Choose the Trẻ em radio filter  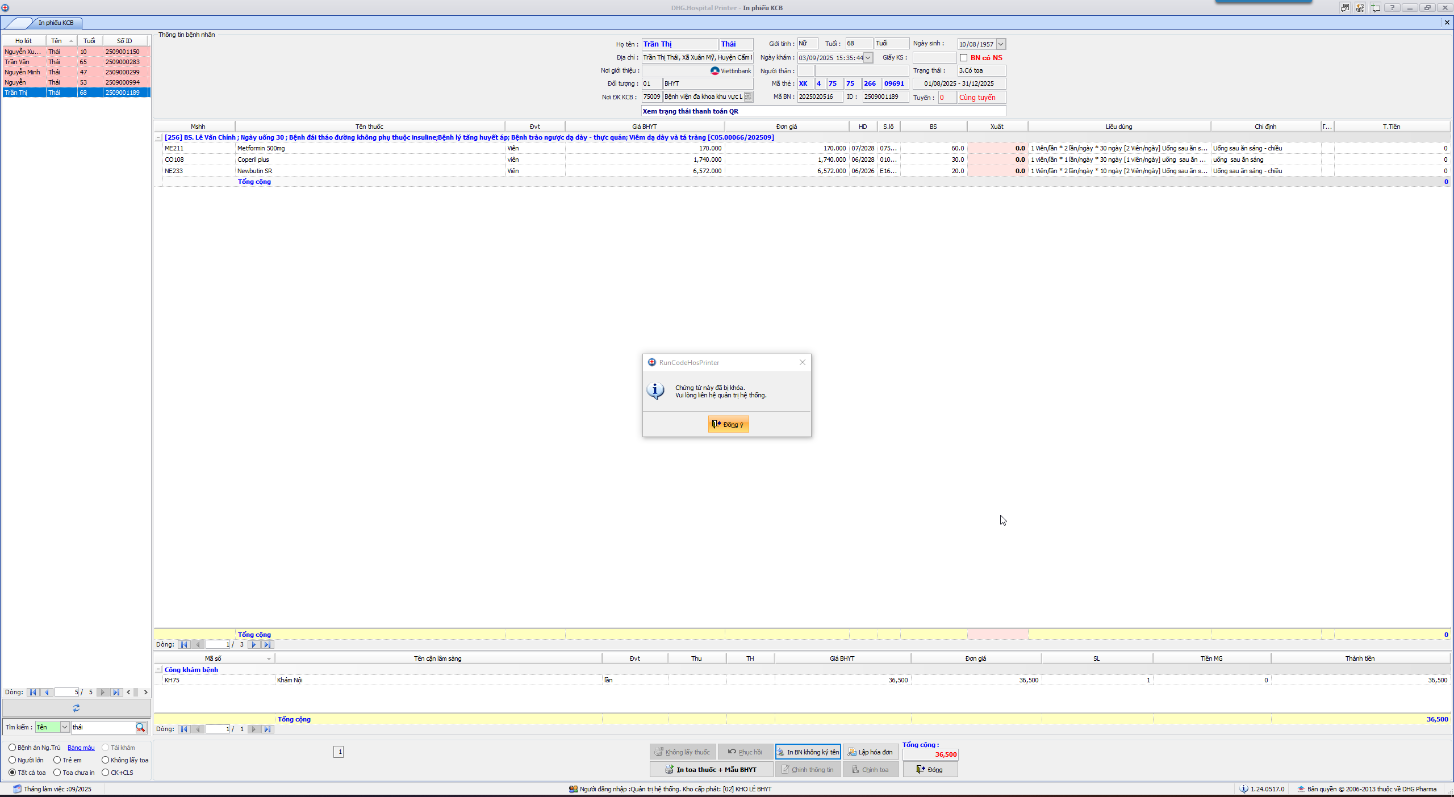(x=57, y=760)
